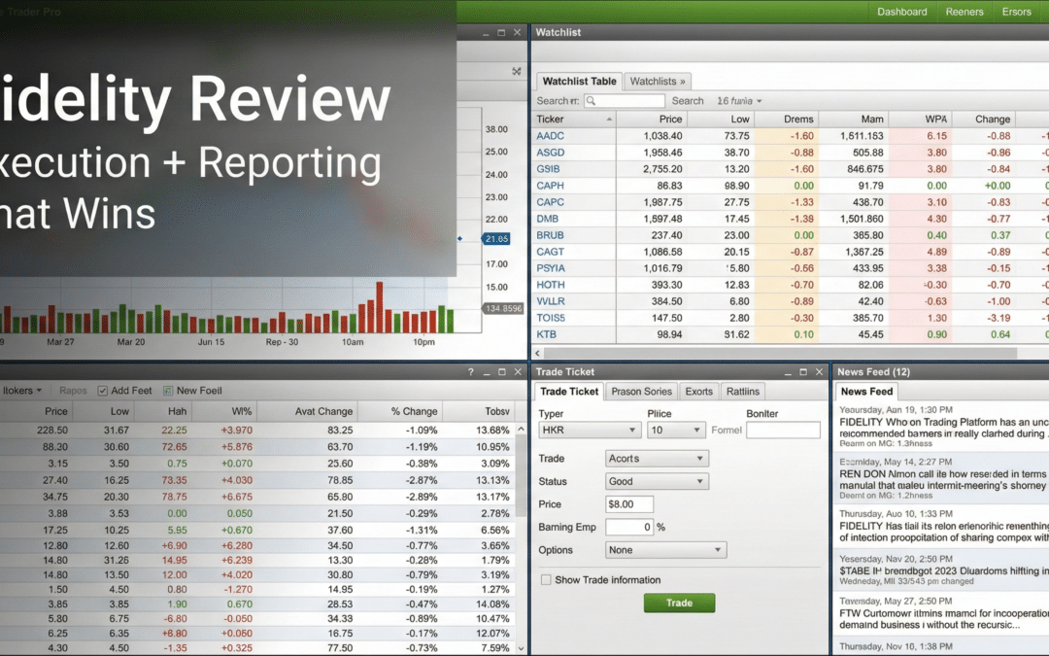The width and height of the screenshot is (1049, 656).
Task: Click the Bonlter input field
Action: point(783,430)
